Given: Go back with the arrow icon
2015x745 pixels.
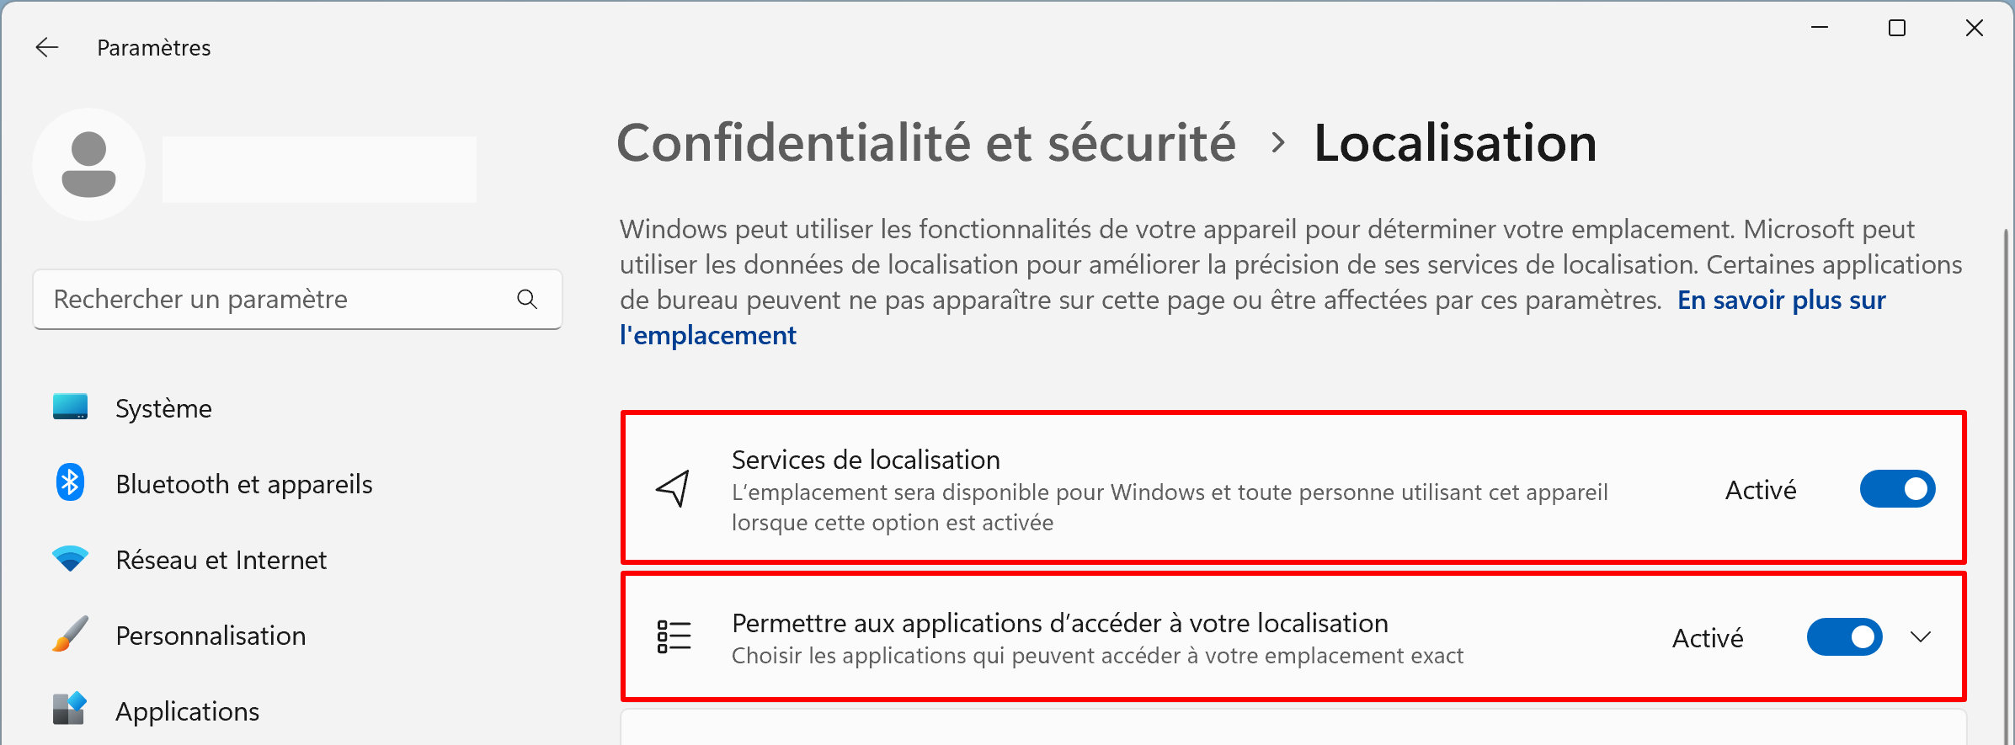Looking at the screenshot, I should 47,47.
